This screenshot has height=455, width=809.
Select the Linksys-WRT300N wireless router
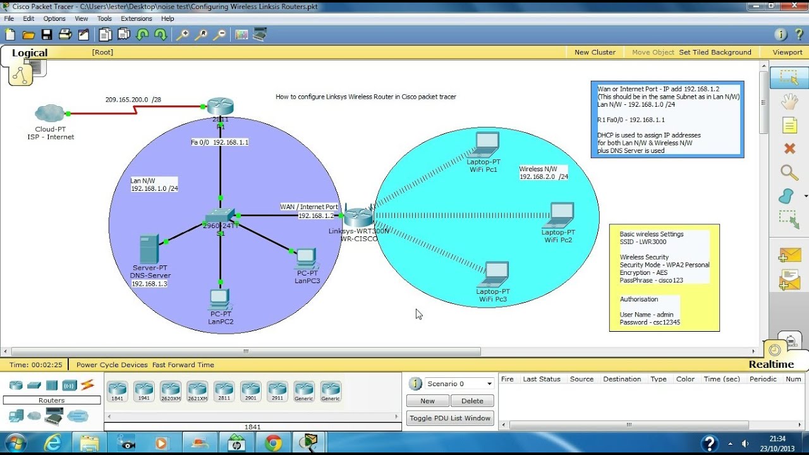[358, 217]
